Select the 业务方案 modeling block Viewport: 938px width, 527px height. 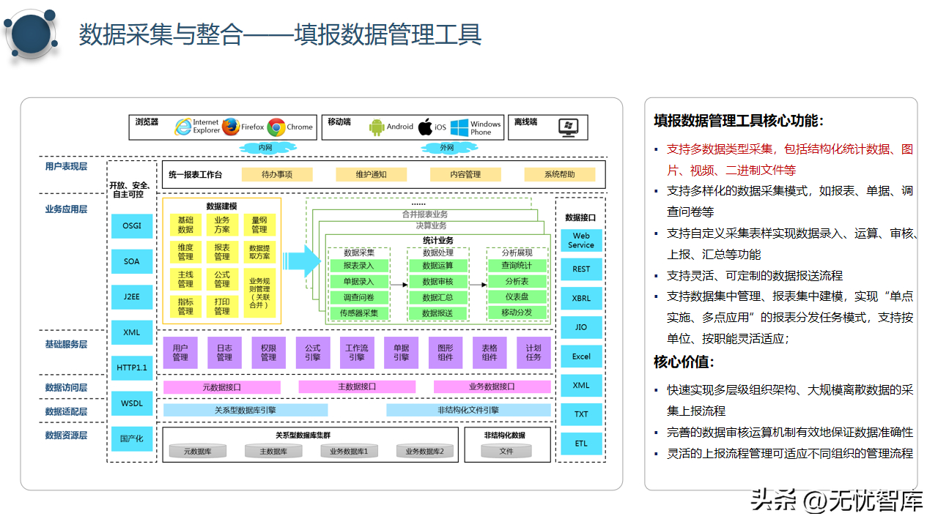(x=222, y=225)
